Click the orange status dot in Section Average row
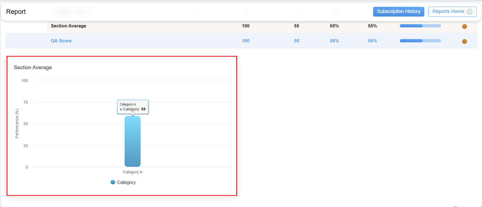Image resolution: width=482 pixels, height=207 pixels. (x=464, y=27)
